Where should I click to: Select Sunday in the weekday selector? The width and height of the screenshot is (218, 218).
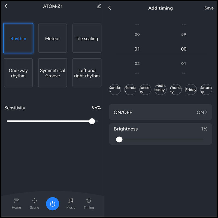(115, 89)
